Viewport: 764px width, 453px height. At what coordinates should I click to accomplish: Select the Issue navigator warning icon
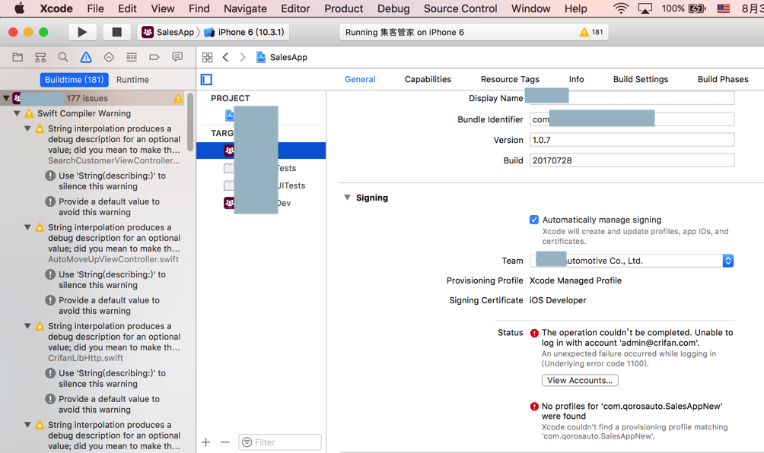(86, 57)
